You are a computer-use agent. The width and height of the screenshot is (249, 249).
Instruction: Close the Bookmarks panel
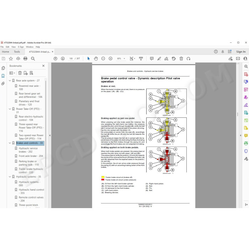tap(43, 66)
